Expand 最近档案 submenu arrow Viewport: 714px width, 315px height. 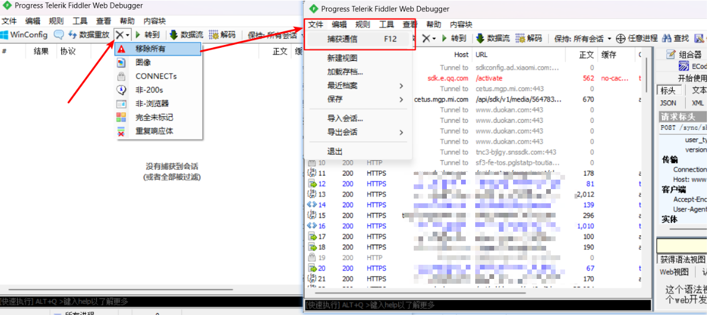tap(401, 86)
